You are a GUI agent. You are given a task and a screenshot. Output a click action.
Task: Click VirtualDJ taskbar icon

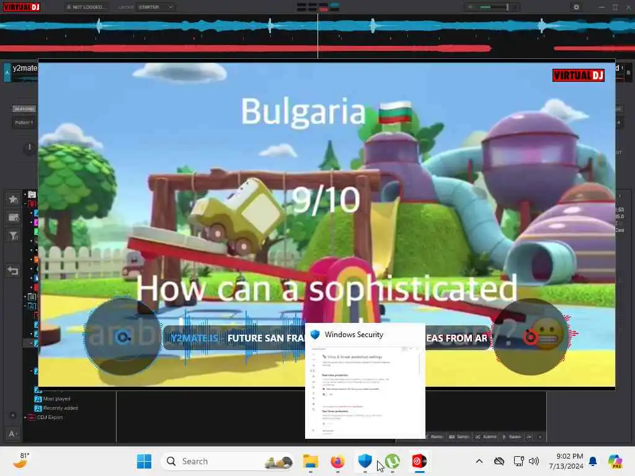[x=419, y=461]
